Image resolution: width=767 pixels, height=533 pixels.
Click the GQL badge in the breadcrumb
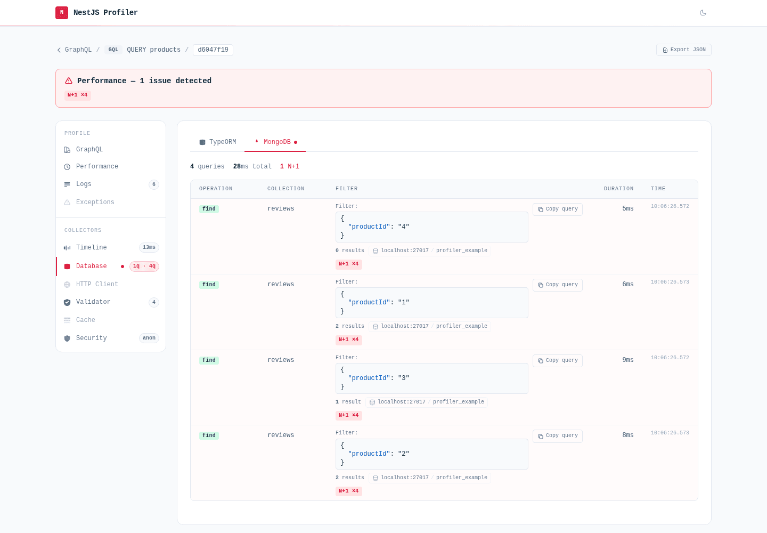113,50
